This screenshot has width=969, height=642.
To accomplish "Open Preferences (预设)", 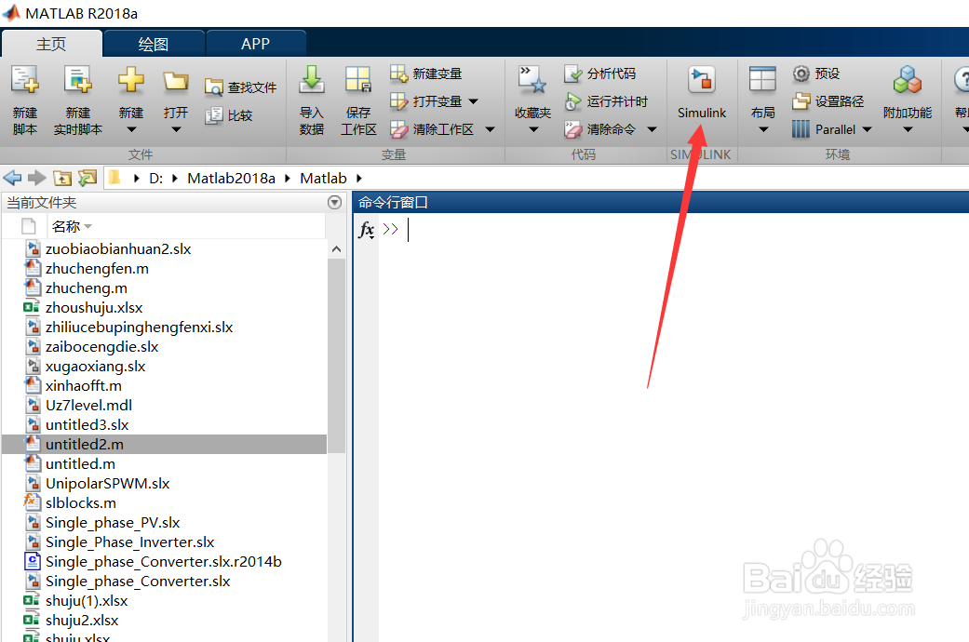I will click(816, 74).
